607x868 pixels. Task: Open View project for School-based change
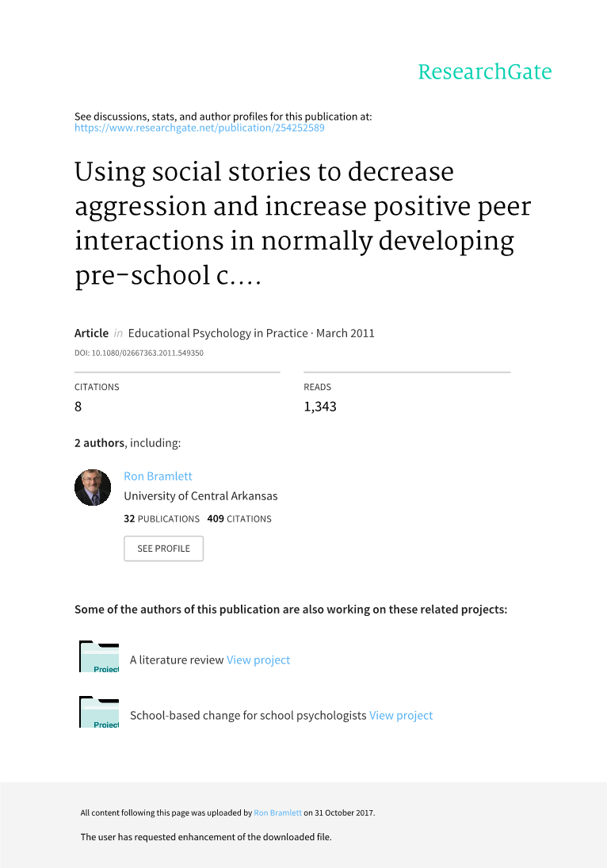(401, 716)
